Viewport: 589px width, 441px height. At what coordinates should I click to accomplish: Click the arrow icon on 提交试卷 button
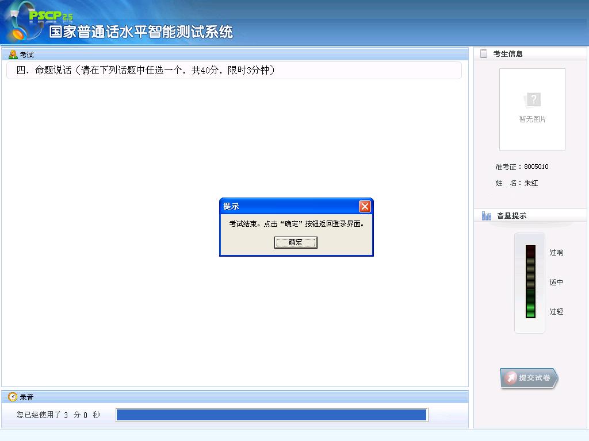click(x=510, y=378)
